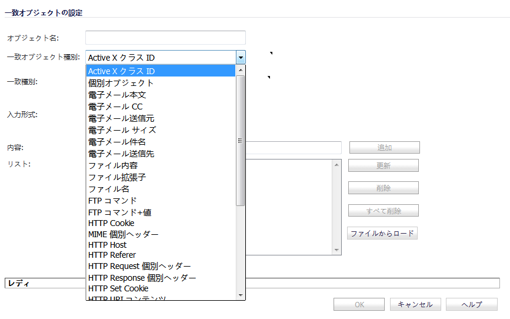Click the 追加 button
Image resolution: width=510 pixels, height=319 pixels.
pos(385,148)
